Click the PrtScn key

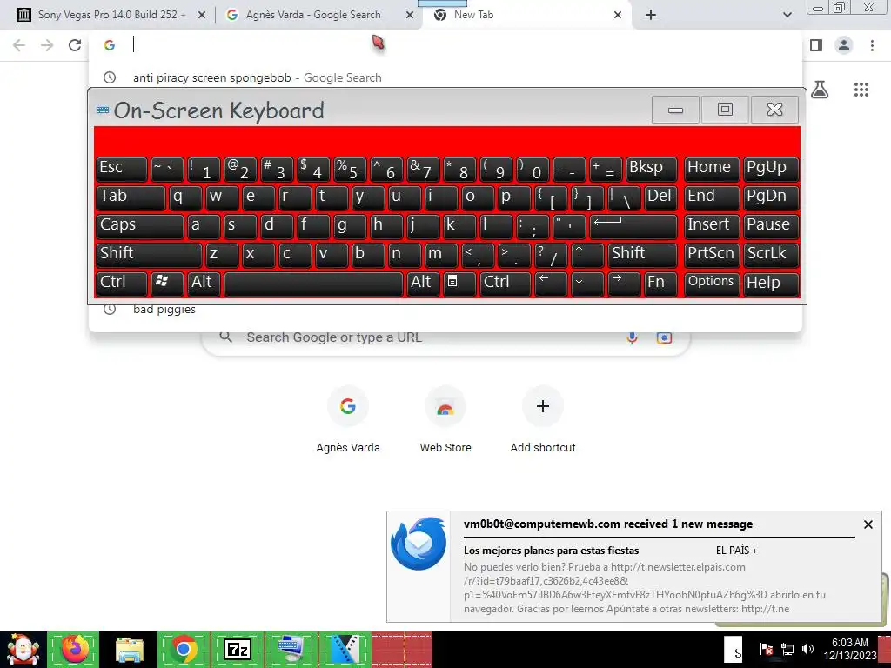(x=712, y=256)
